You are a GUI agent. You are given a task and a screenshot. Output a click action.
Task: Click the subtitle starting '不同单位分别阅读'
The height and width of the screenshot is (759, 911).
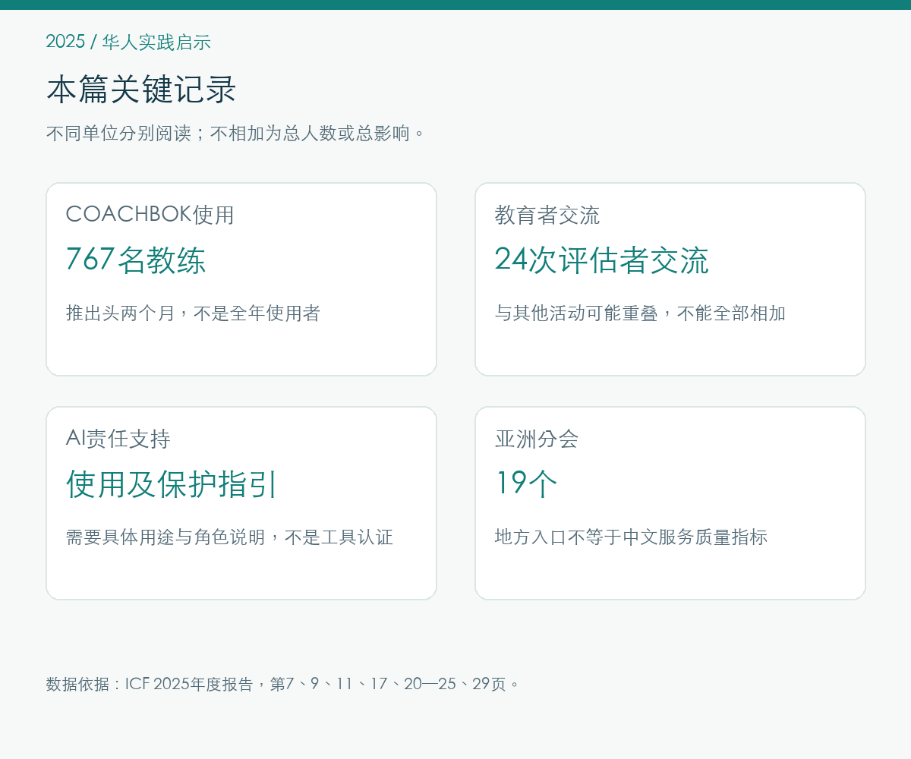point(236,134)
